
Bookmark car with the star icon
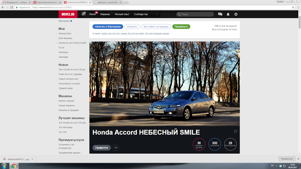tap(235, 131)
